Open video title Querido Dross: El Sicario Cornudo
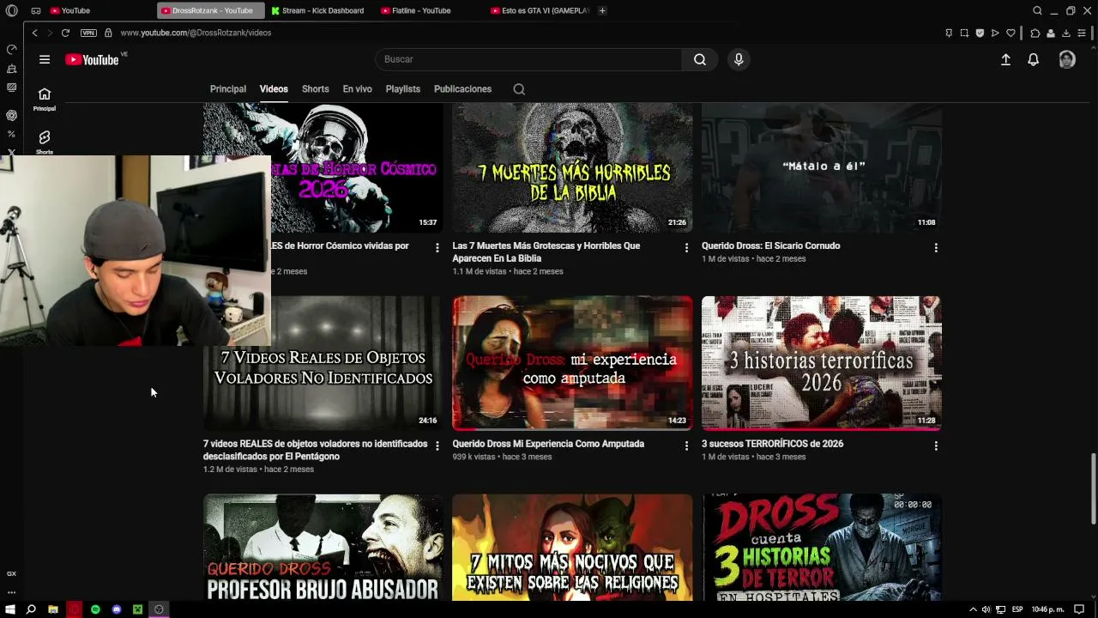This screenshot has height=618, width=1098. click(771, 245)
